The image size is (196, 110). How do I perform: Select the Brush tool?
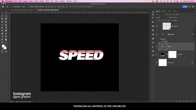[2, 25]
